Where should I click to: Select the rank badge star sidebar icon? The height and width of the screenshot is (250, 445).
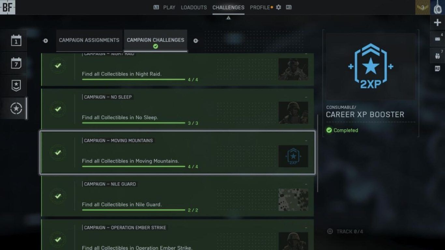(x=16, y=85)
